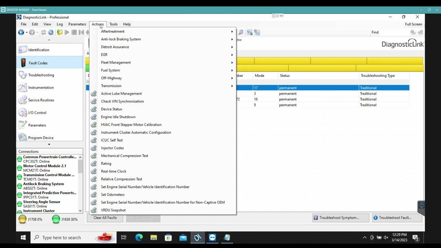Open Program Device in sidebar
Image resolution: width=441 pixels, height=248 pixels.
coord(50,138)
